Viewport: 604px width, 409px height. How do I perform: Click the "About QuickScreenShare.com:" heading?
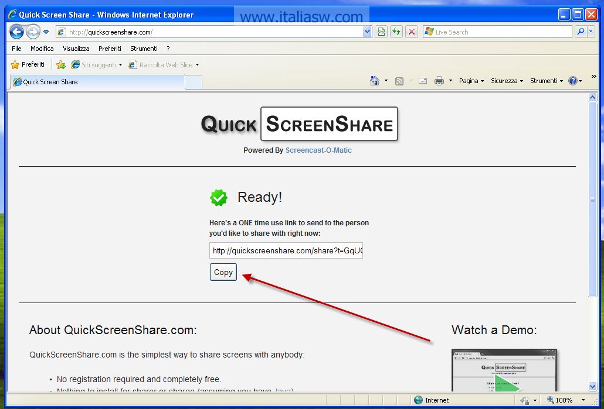point(113,330)
